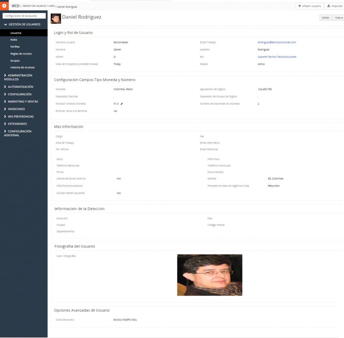Select Roles in the sidebar

[x=14, y=40]
